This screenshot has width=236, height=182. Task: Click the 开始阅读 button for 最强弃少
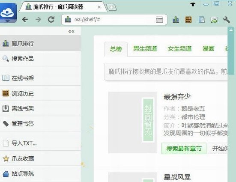click(x=218, y=149)
